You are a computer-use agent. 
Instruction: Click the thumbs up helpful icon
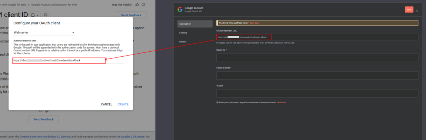(137, 5)
